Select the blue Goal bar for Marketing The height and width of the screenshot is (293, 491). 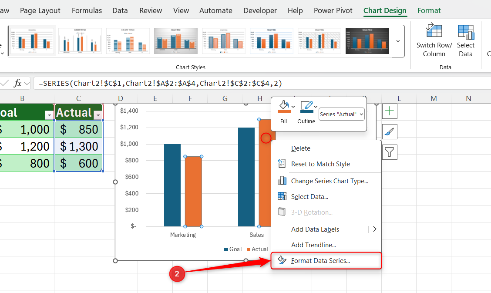tap(172, 185)
